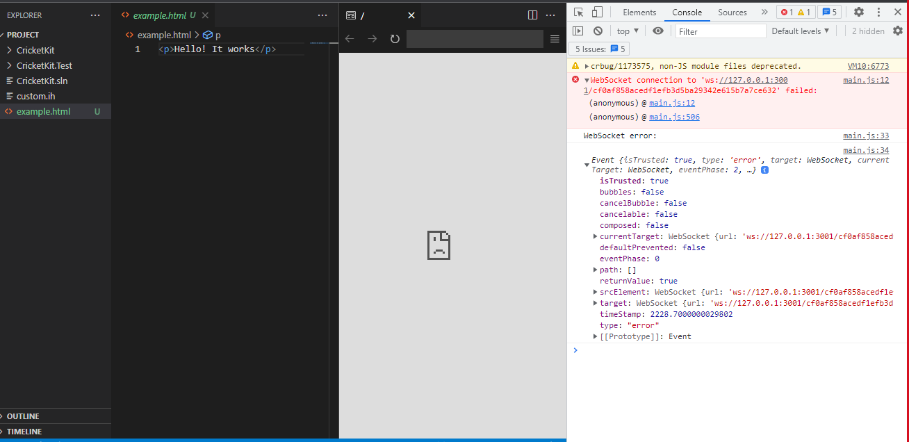The image size is (909, 442).
Task: Toggle the device emulation mode icon
Action: [593, 12]
